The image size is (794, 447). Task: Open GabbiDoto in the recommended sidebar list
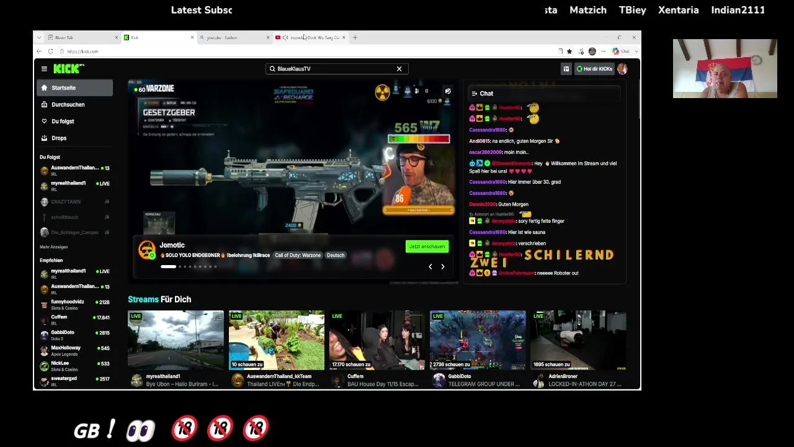pyautogui.click(x=75, y=335)
